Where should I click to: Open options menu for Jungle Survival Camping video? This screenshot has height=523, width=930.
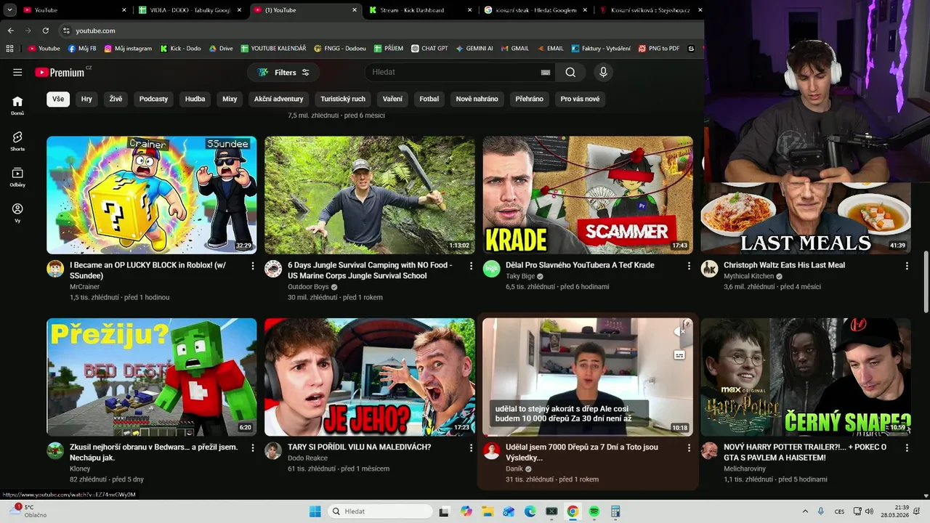point(471,266)
